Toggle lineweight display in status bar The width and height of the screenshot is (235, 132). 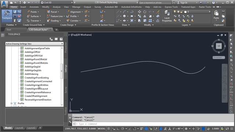tap(142, 129)
